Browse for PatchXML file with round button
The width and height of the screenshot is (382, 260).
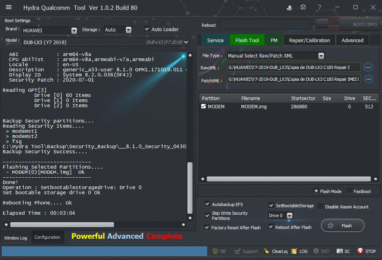[x=368, y=79]
